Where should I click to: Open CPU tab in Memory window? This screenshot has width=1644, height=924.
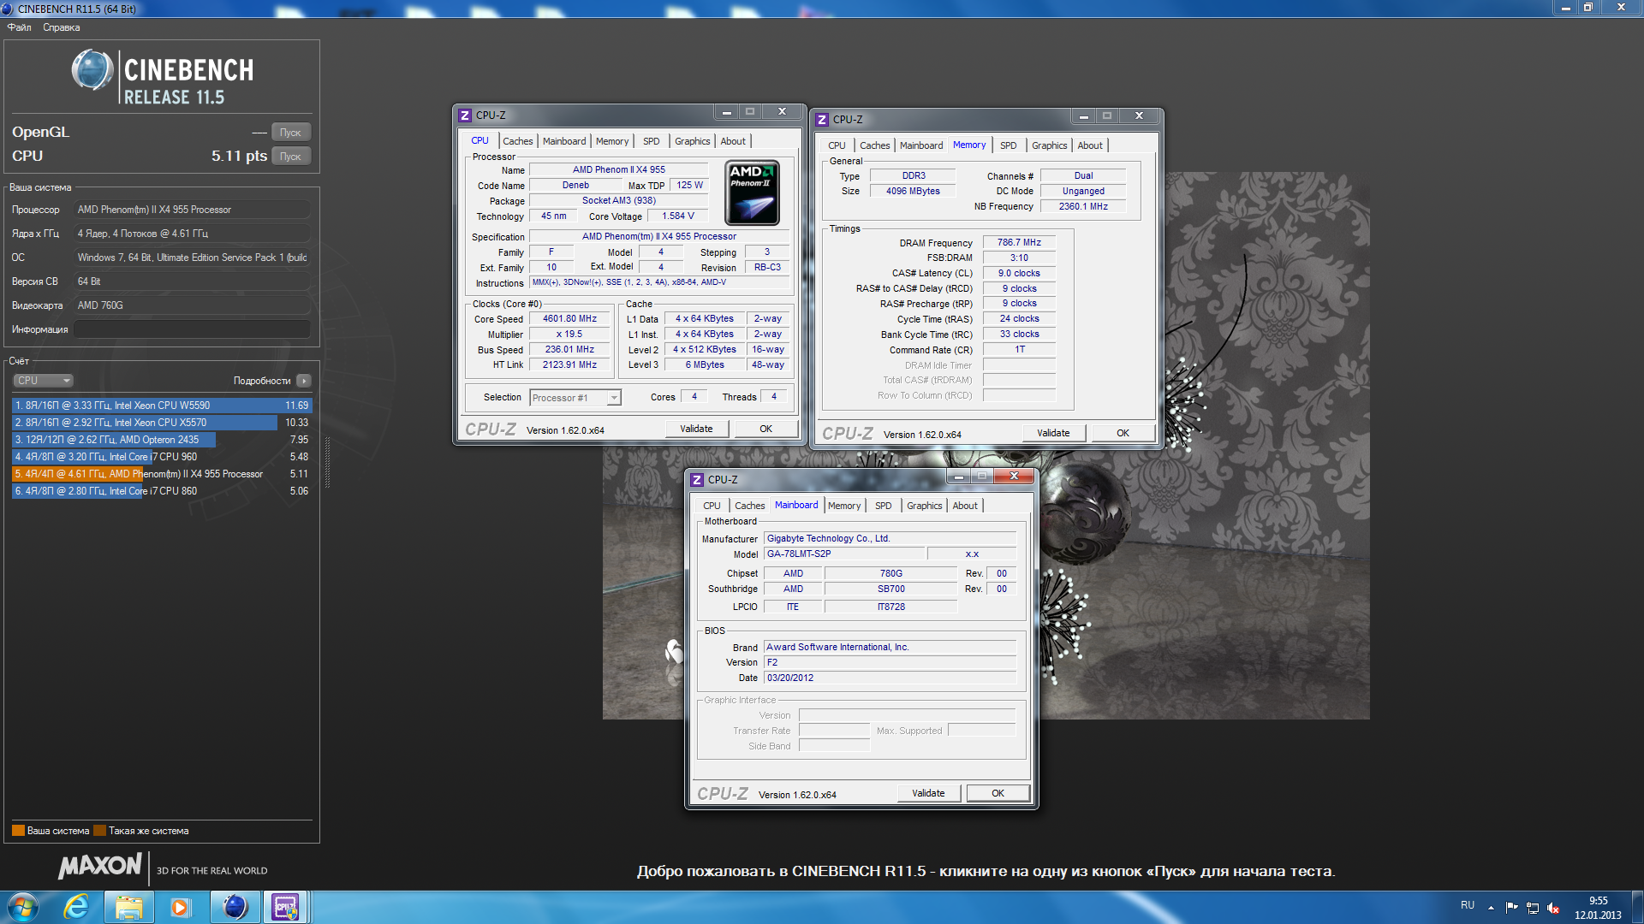click(x=837, y=145)
